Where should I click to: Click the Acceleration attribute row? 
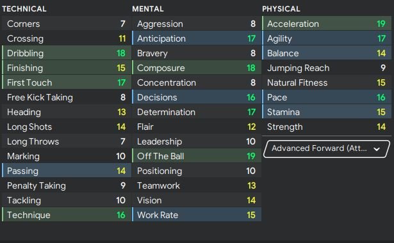(x=327, y=24)
